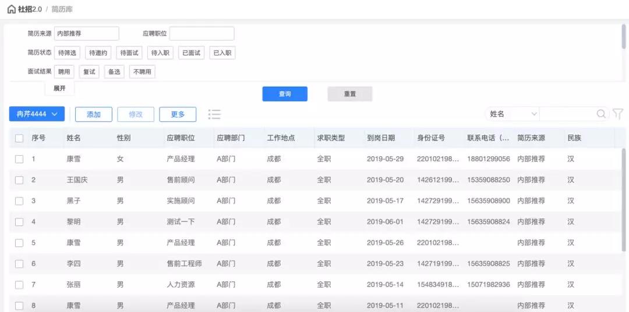The image size is (629, 312).
Task: Check the row for 黑子
Action: [x=19, y=201]
